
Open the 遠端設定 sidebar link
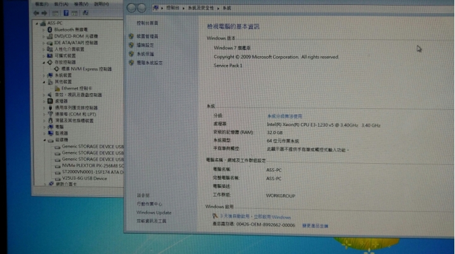(x=145, y=45)
